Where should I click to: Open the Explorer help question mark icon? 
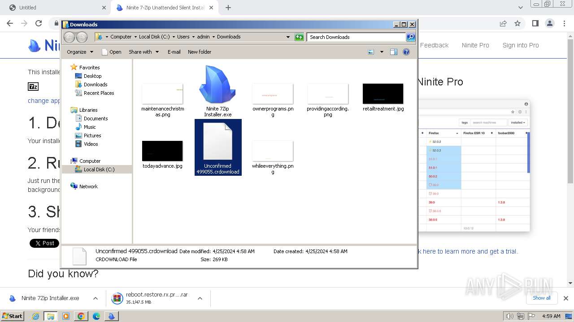point(406,52)
